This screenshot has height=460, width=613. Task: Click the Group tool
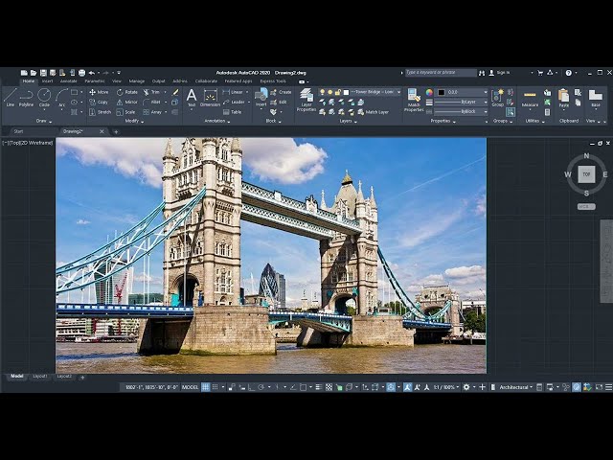click(497, 98)
